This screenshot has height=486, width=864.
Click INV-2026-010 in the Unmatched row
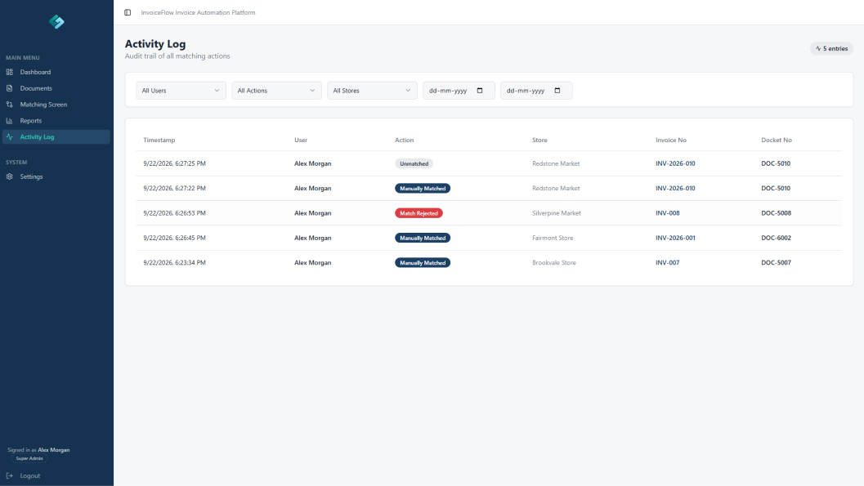[675, 163]
